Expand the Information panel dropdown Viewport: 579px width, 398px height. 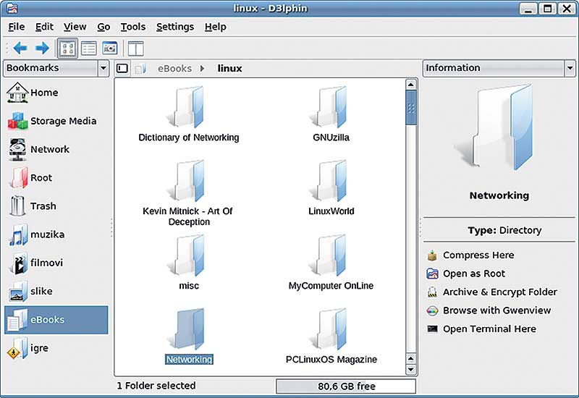(x=570, y=68)
